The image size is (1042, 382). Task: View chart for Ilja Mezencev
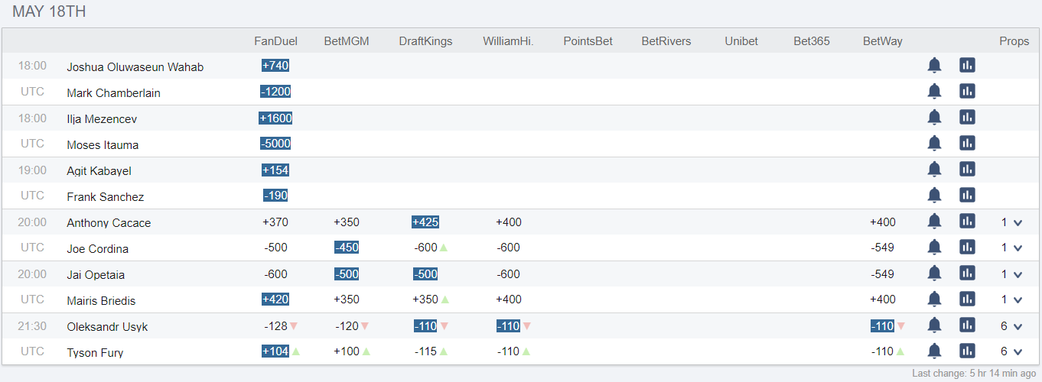coord(967,118)
